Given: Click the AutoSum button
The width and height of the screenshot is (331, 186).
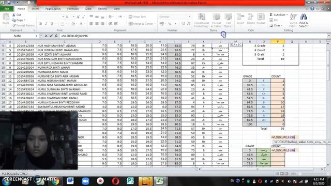Looking at the screenshot, I should click(x=277, y=15).
